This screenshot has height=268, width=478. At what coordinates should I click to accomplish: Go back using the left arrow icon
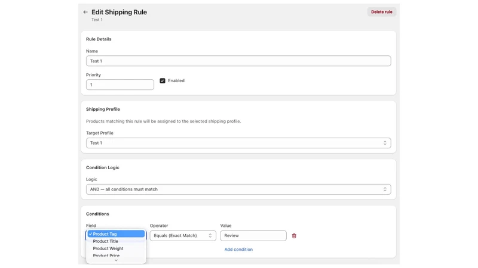[85, 12]
